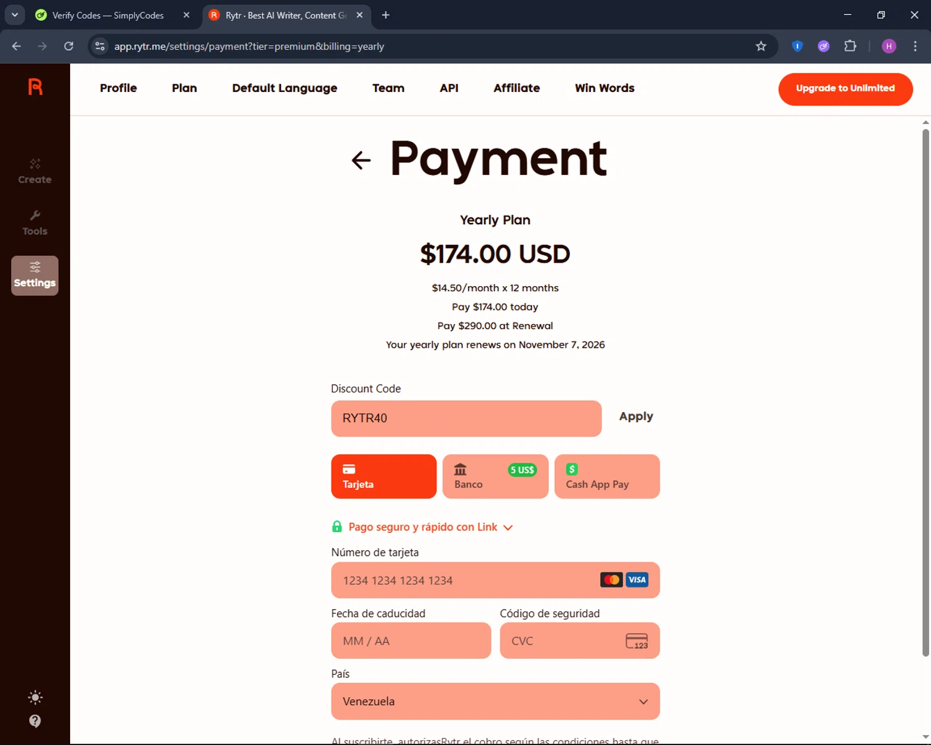The height and width of the screenshot is (745, 931).
Task: Apply the discount code
Action: pos(636,417)
